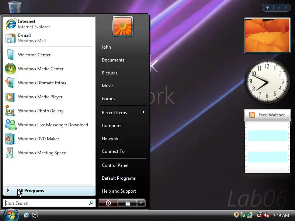
Task: Click the sidebar previous page arrow
Action: point(279,8)
